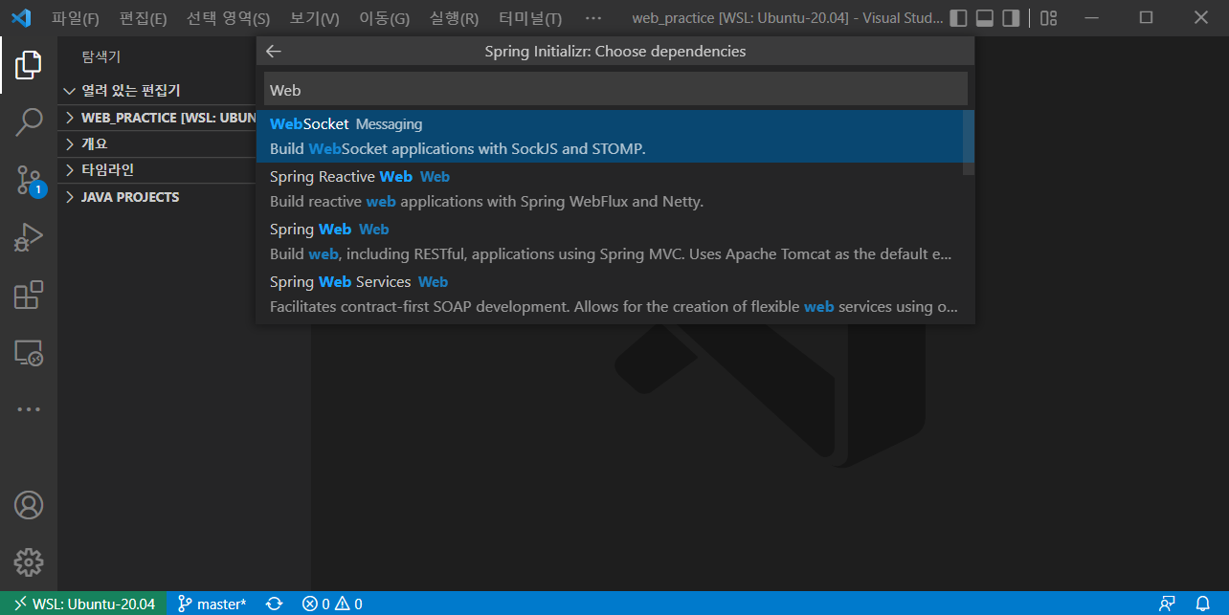Show additional views ellipsis in activity bar
Screen dimensions: 1229x615
point(29,409)
